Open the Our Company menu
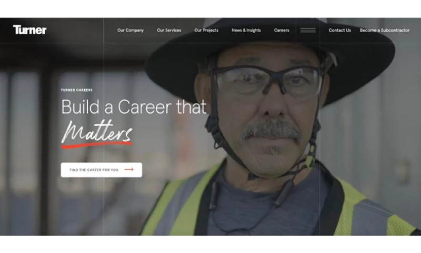This screenshot has height=253, width=421. [131, 31]
